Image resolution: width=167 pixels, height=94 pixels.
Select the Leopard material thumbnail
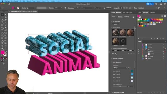point(115,41)
